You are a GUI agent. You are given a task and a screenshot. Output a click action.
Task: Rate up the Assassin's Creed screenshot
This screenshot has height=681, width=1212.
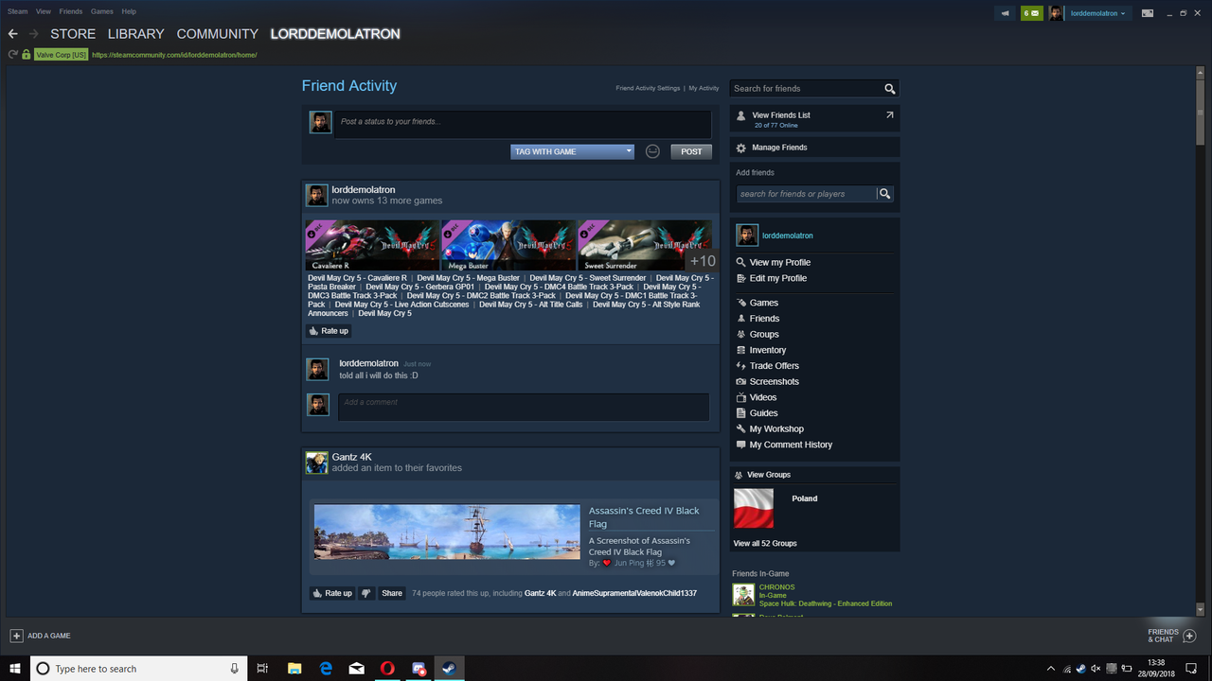[332, 593]
